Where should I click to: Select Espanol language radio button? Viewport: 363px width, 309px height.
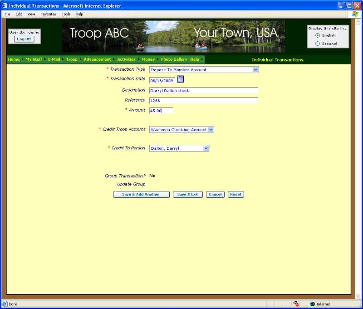pos(318,44)
